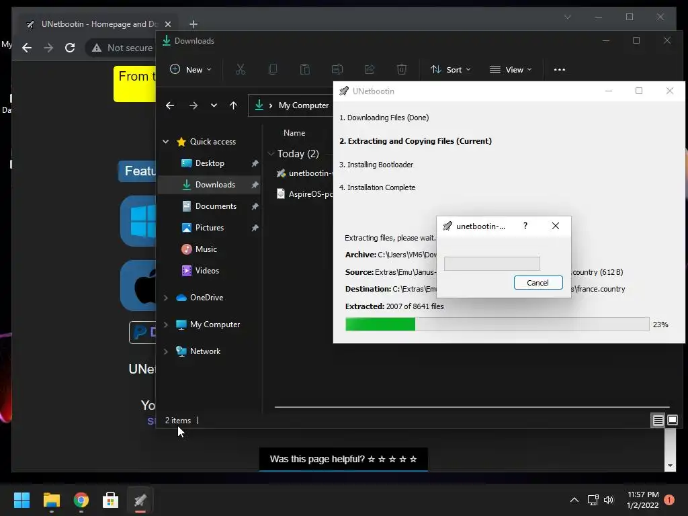Viewport: 688px width, 516px height.
Task: Go back in File Explorer navigation
Action: 170,105
